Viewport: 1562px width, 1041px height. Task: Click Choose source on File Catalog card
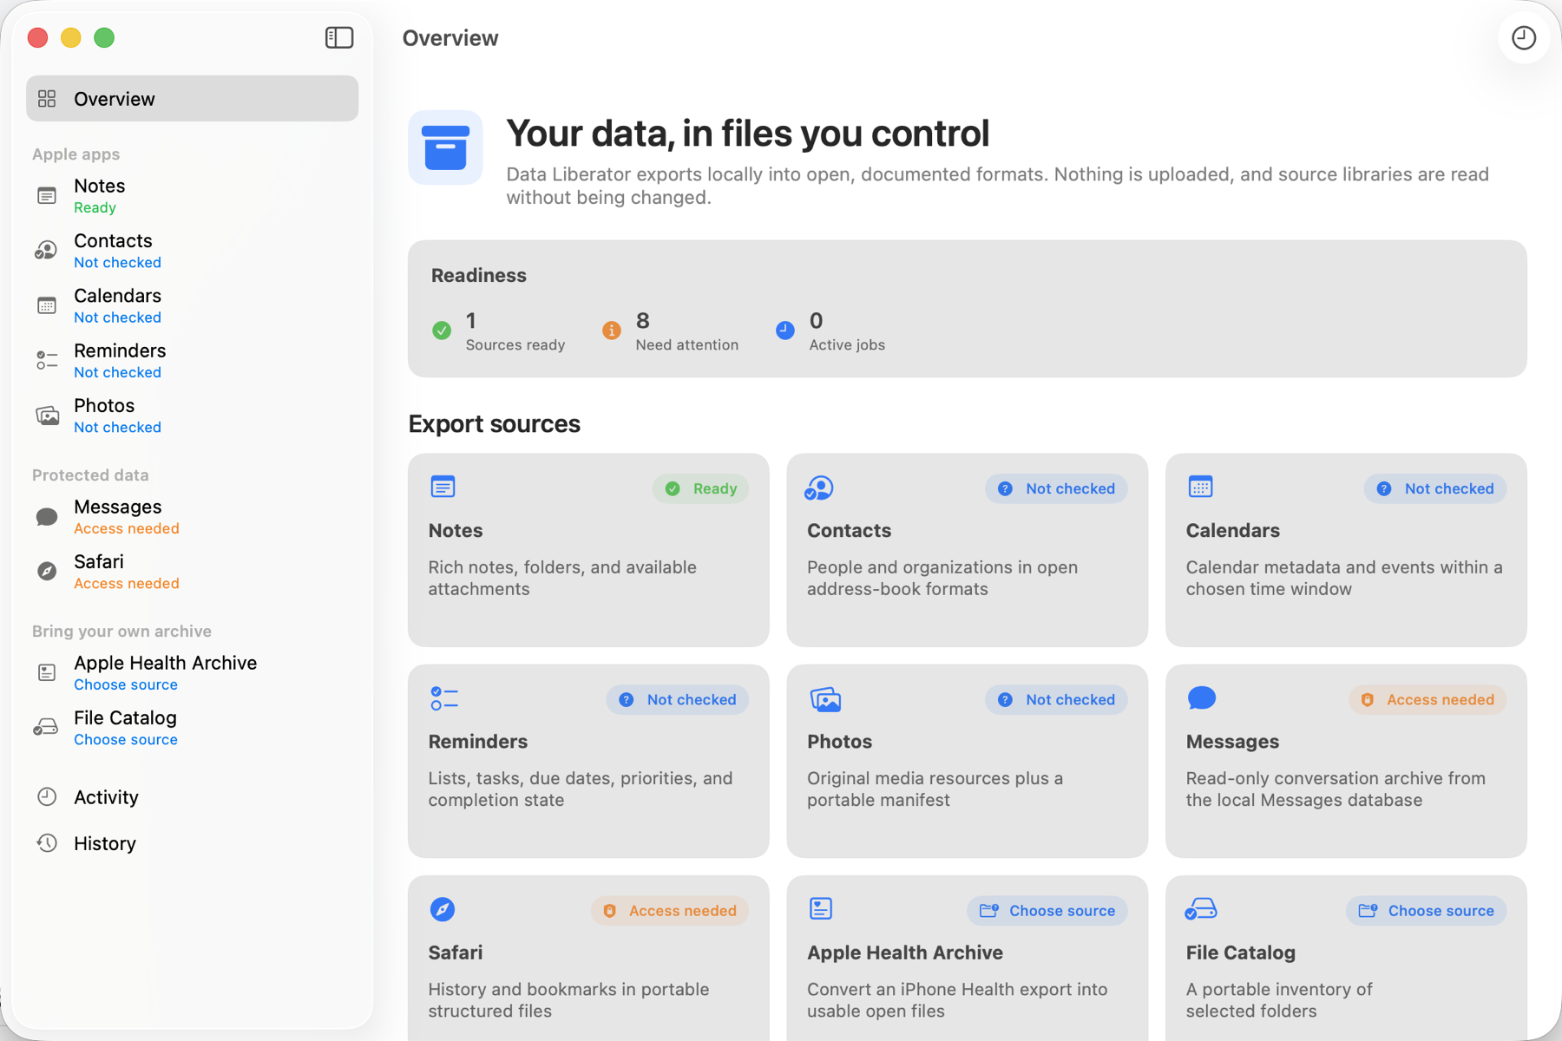coord(1427,911)
